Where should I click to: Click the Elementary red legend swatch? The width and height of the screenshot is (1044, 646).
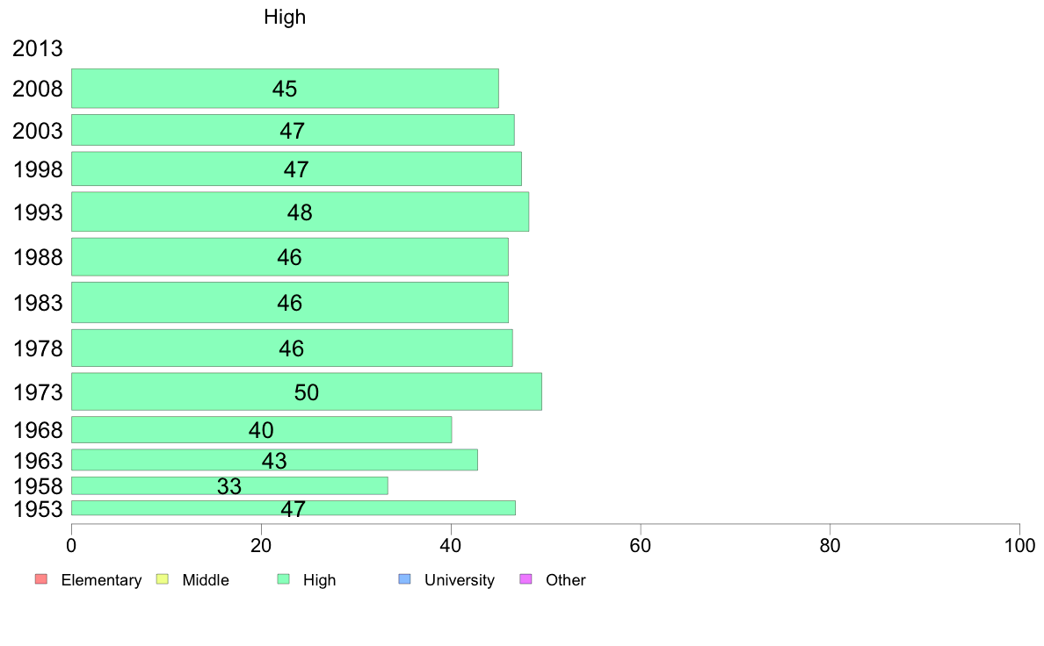point(41,578)
